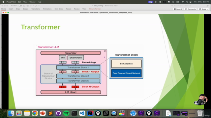The height and width of the screenshot is (118, 211).
Task: Click the LM Head bar
Action: (71, 92)
